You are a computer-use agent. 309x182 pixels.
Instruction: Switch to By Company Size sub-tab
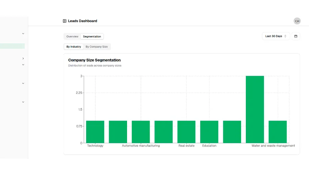[x=96, y=47]
